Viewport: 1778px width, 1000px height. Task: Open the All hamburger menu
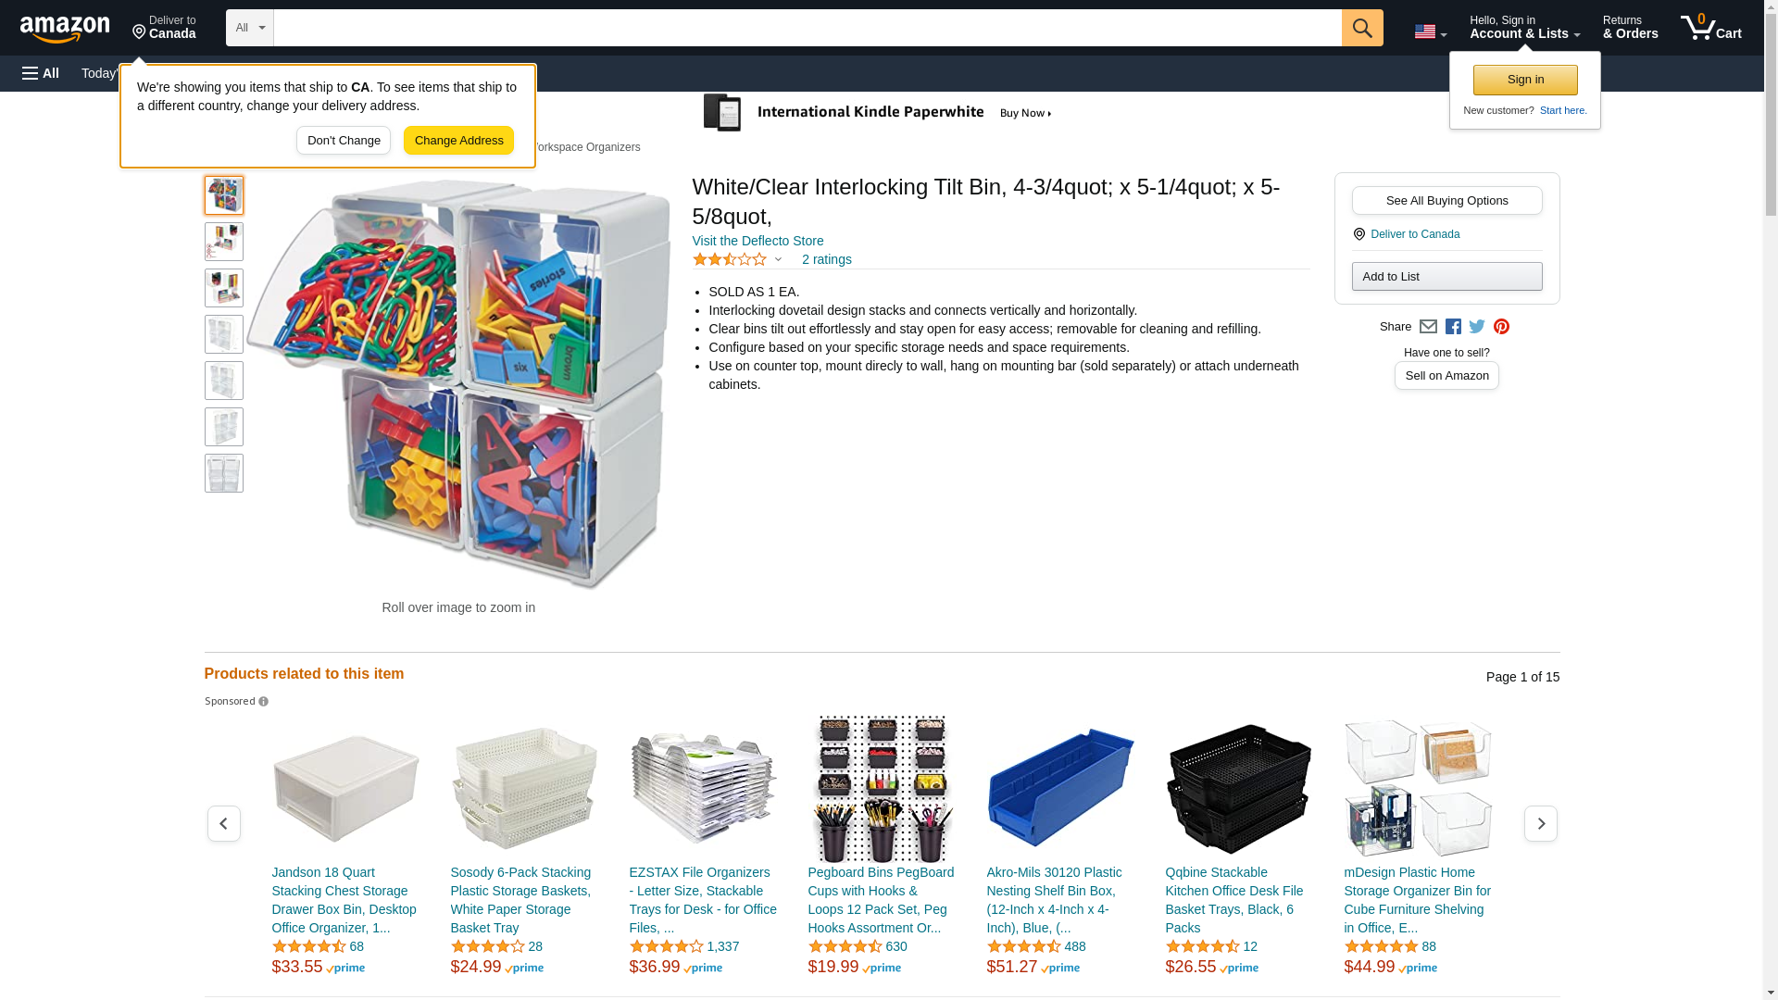(x=41, y=73)
